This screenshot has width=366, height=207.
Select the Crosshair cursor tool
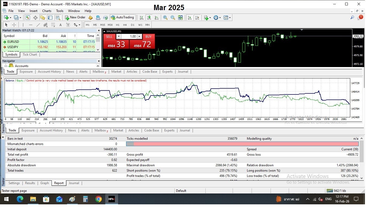(14, 25)
